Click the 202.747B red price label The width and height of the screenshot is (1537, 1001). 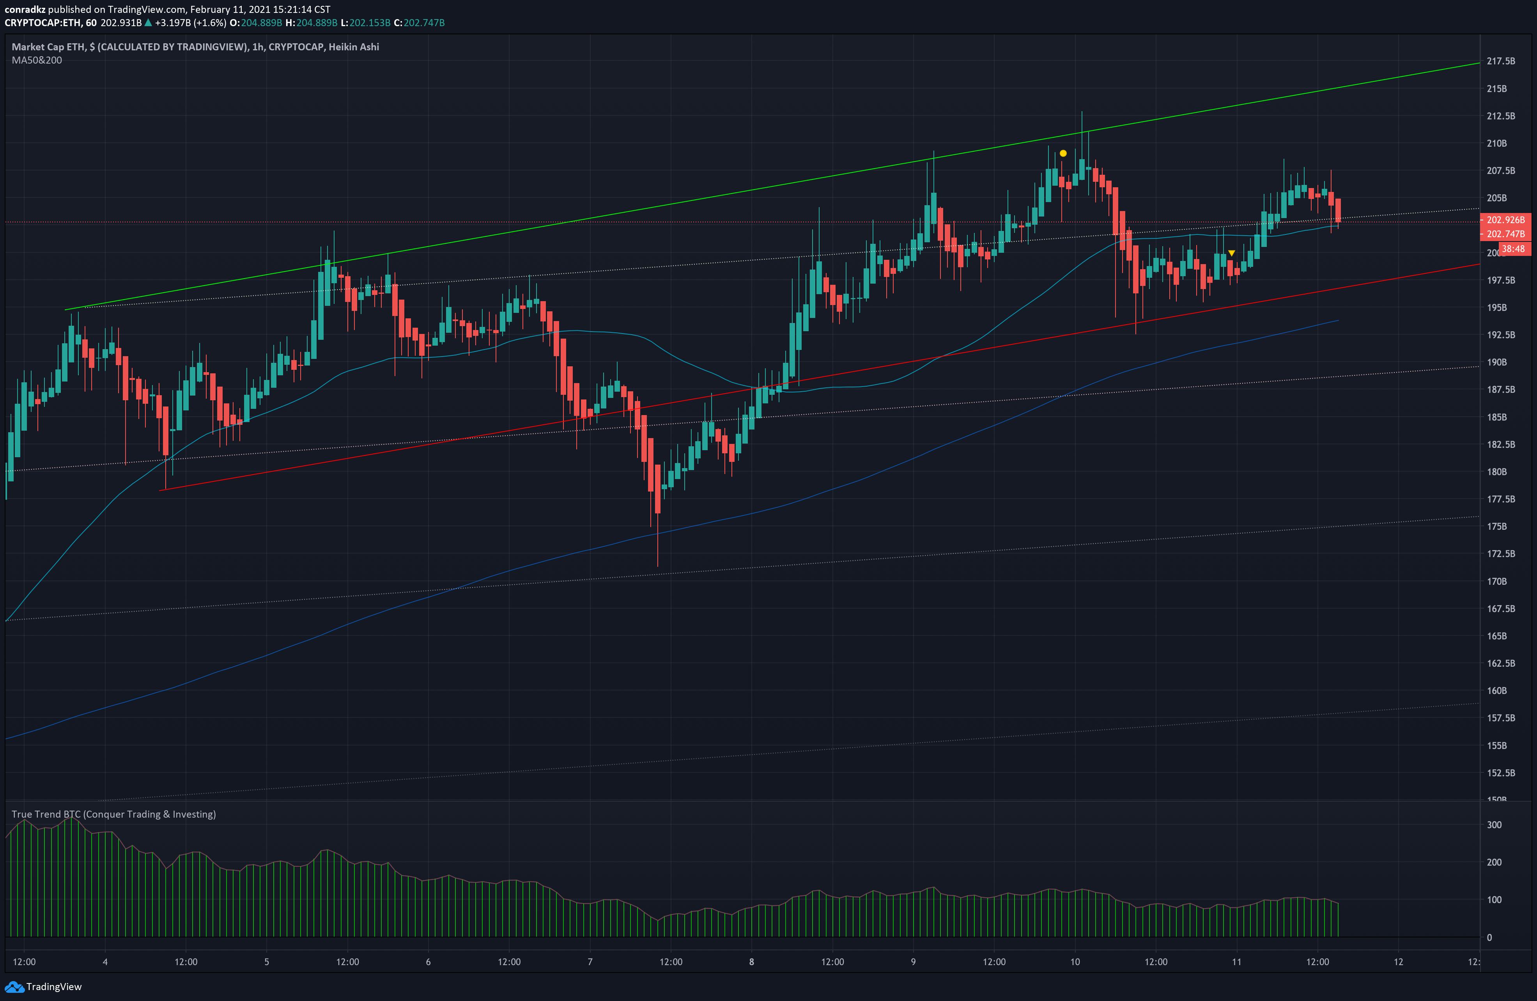pyautogui.click(x=1505, y=234)
